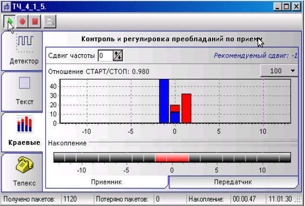Click the red square Stop button

coord(35,21)
